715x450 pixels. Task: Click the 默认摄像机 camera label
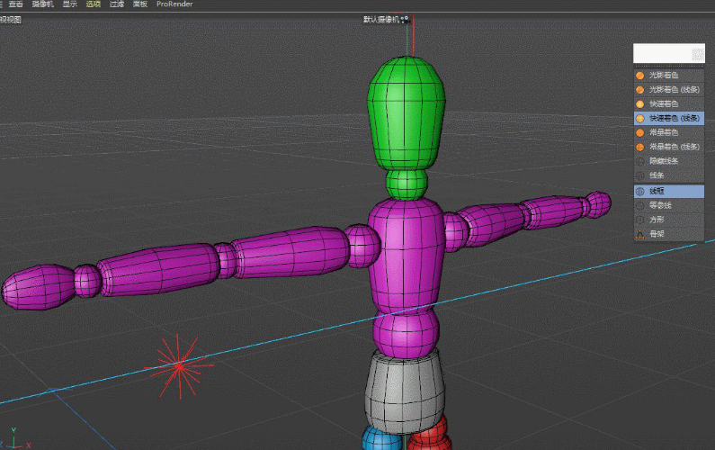tap(380, 19)
